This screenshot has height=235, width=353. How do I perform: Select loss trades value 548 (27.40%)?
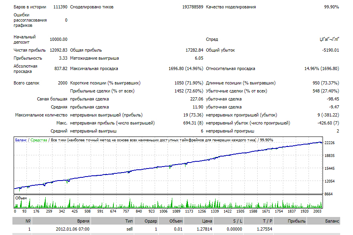pos(326,91)
